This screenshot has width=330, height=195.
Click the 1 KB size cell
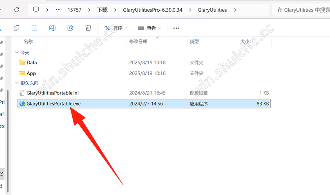pos(264,93)
